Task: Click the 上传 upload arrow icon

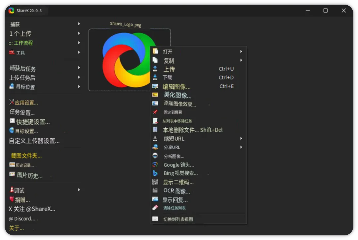Action: tap(155, 69)
